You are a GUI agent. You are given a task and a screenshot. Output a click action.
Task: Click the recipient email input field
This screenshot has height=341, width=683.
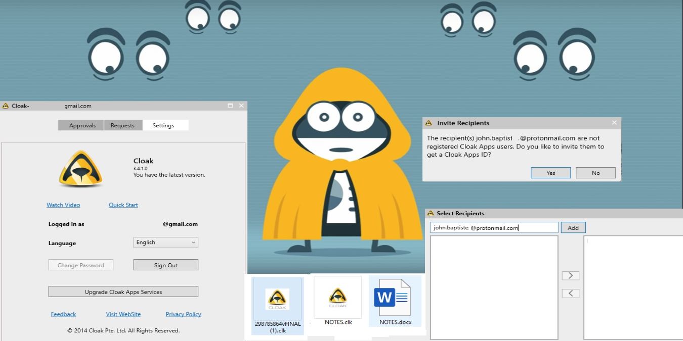pyautogui.click(x=493, y=227)
